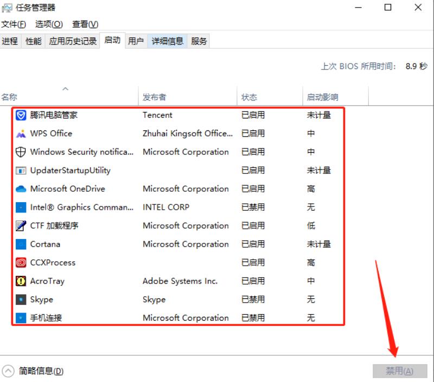Viewport: 434px width, 382px height.
Task: Maximize the Task Manager window
Action: point(388,8)
